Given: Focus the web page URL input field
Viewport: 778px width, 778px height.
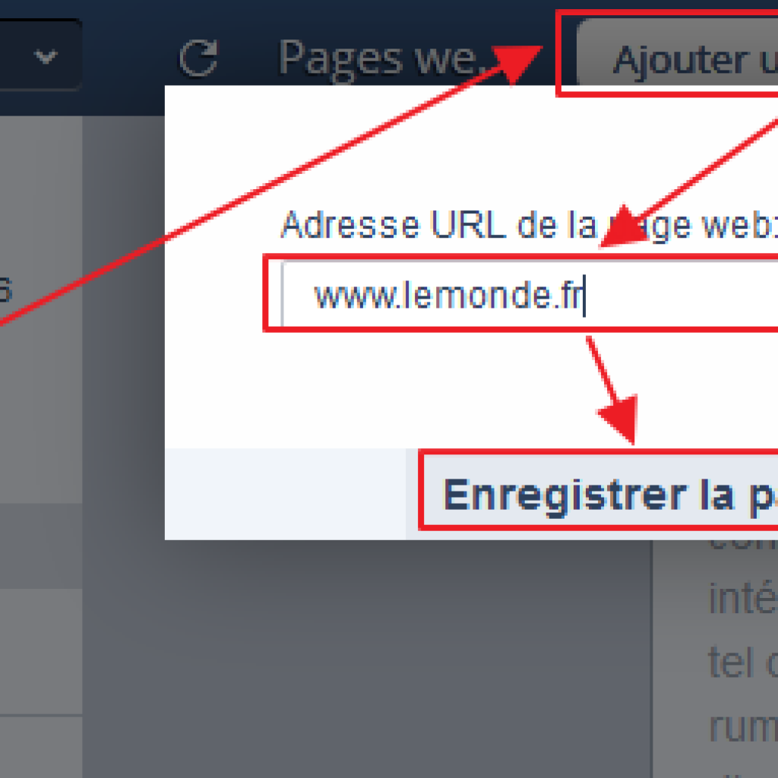Looking at the screenshot, I should (530, 295).
